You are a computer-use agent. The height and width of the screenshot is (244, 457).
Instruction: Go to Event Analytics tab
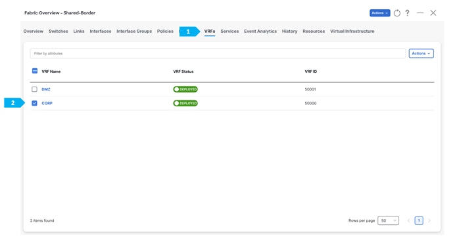260,31
